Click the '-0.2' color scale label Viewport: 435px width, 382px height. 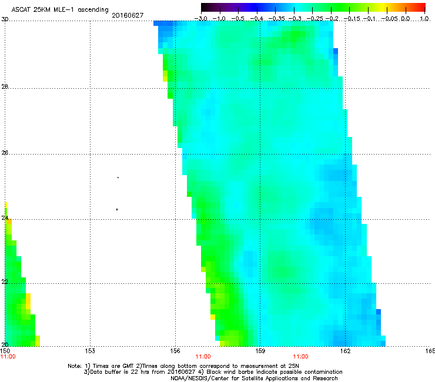[x=332, y=19]
